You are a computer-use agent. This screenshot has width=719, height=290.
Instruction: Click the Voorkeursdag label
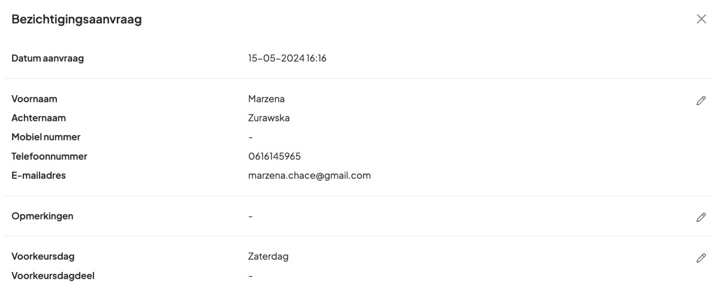[x=45, y=257]
